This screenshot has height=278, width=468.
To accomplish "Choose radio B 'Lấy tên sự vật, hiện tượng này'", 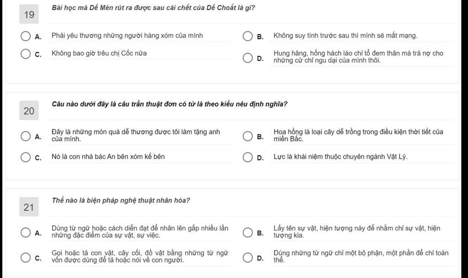I will [247, 232].
